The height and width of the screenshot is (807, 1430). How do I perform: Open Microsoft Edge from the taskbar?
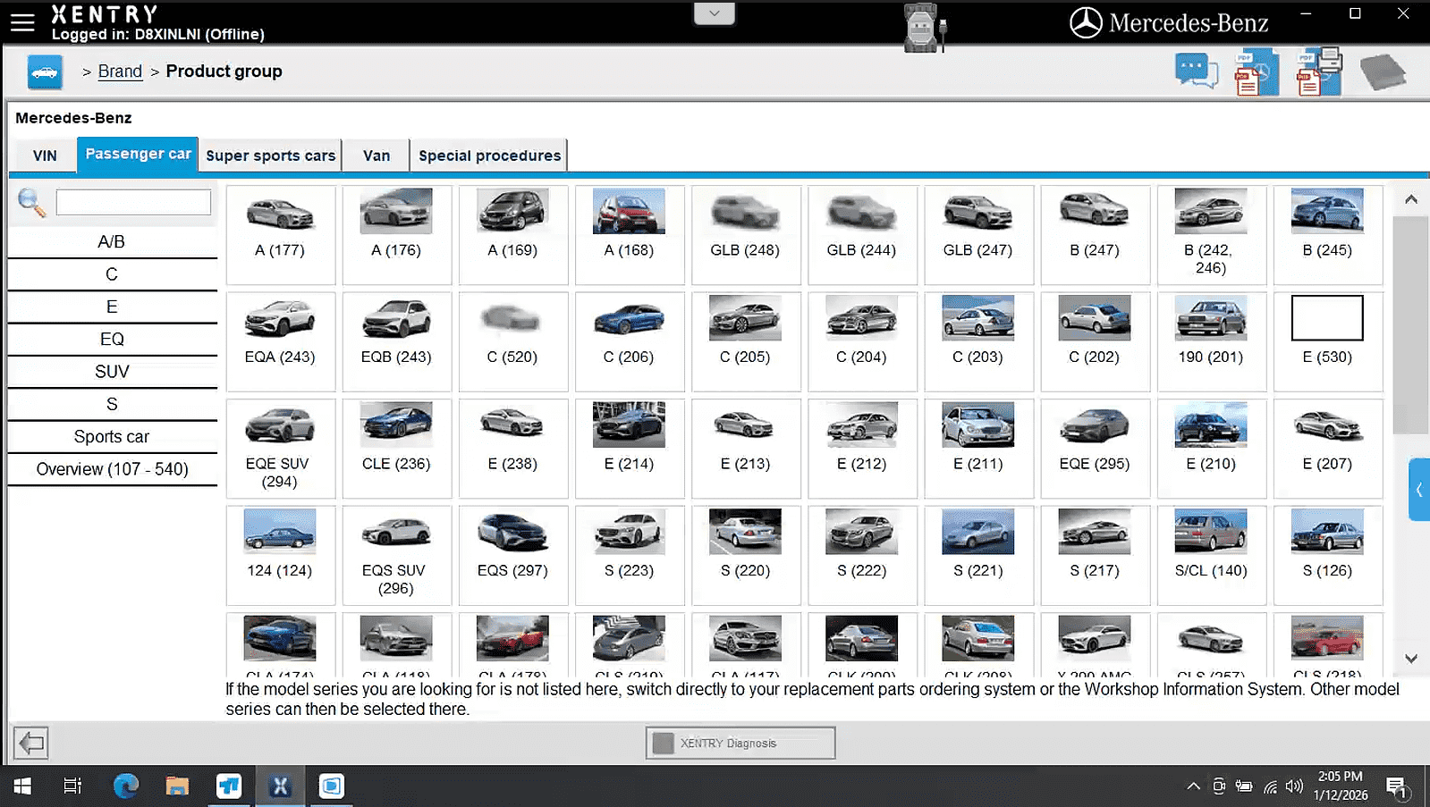[x=125, y=786]
